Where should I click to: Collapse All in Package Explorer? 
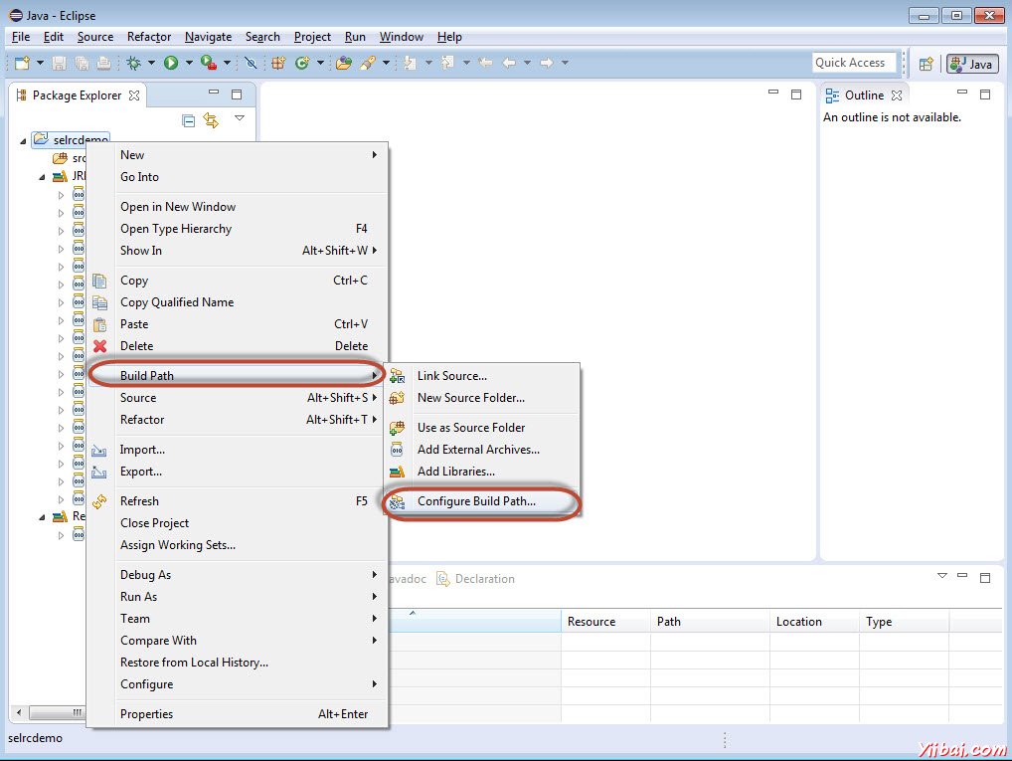pos(188,119)
